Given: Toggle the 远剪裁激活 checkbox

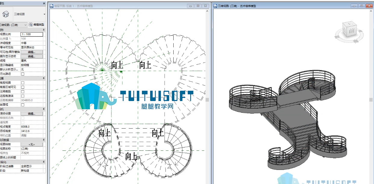Looking at the screenshot, I should point(23,96).
